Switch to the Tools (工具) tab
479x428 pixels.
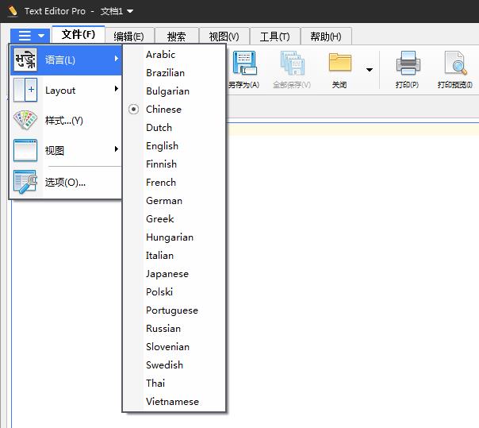coord(274,37)
